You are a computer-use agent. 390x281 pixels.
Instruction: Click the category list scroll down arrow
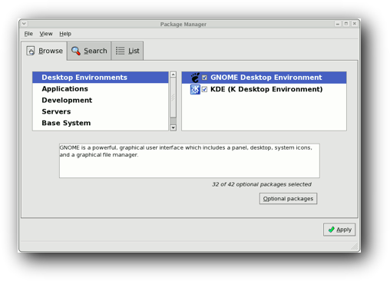[x=174, y=127]
